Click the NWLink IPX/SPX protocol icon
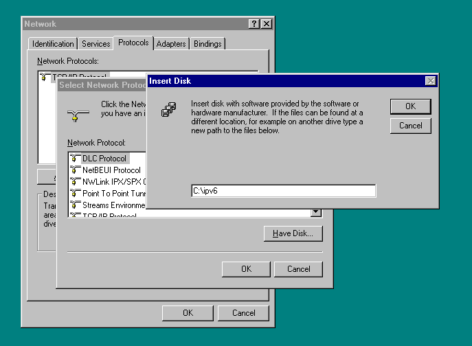The width and height of the screenshot is (472, 346). [x=75, y=182]
